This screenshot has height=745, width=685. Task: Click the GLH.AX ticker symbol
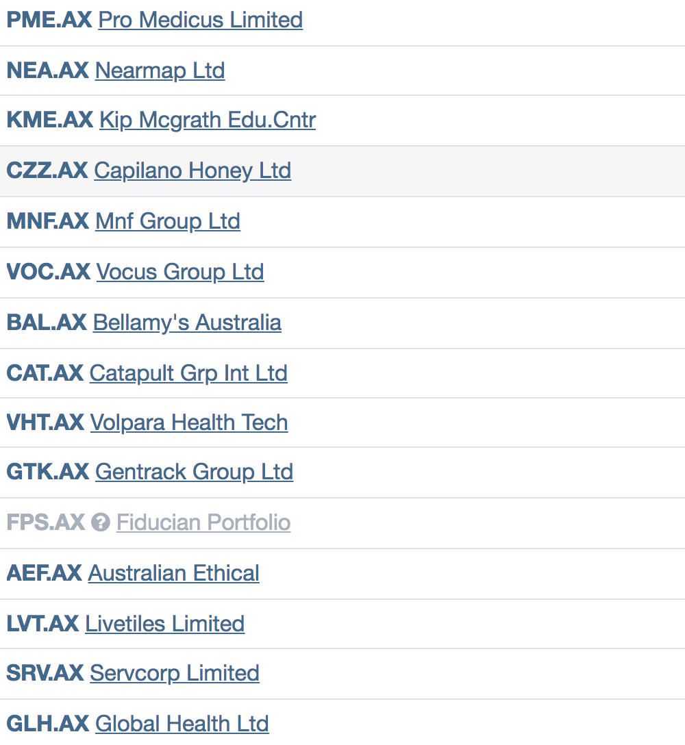point(47,724)
